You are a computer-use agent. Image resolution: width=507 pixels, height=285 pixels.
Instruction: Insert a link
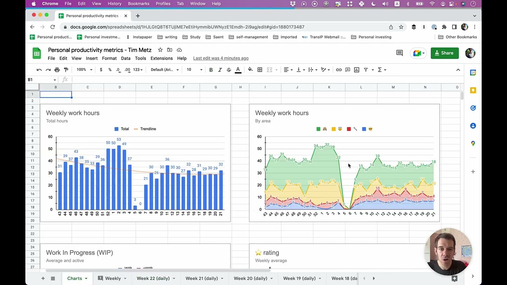click(339, 70)
